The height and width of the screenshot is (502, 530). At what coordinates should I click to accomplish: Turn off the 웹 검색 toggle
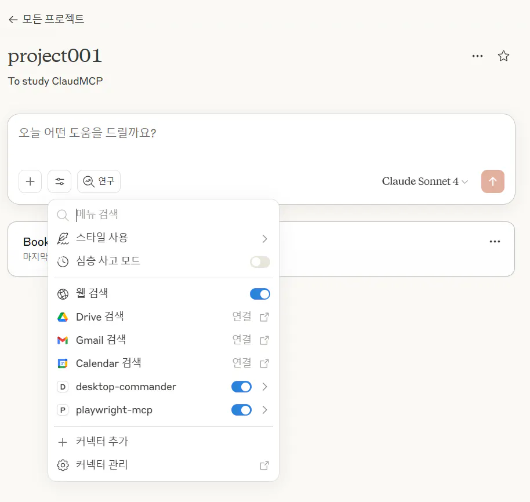coord(260,294)
